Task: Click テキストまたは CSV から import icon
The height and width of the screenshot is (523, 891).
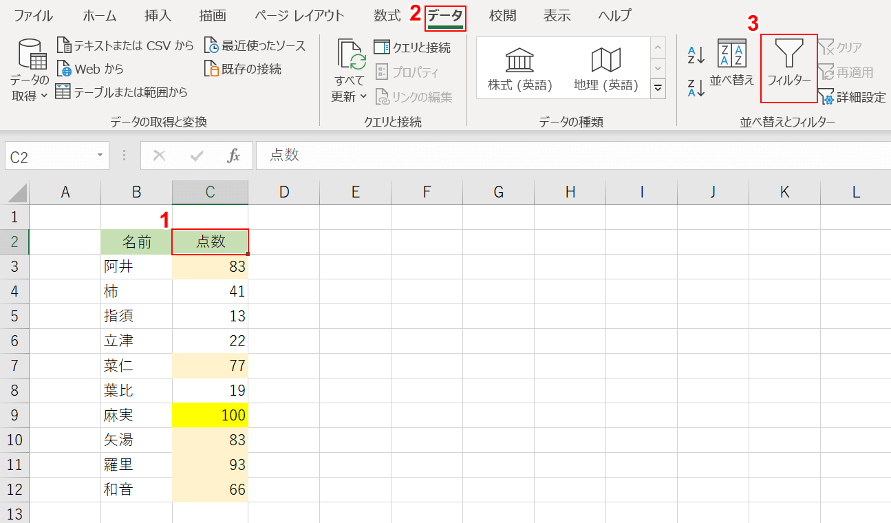Action: pyautogui.click(x=64, y=45)
